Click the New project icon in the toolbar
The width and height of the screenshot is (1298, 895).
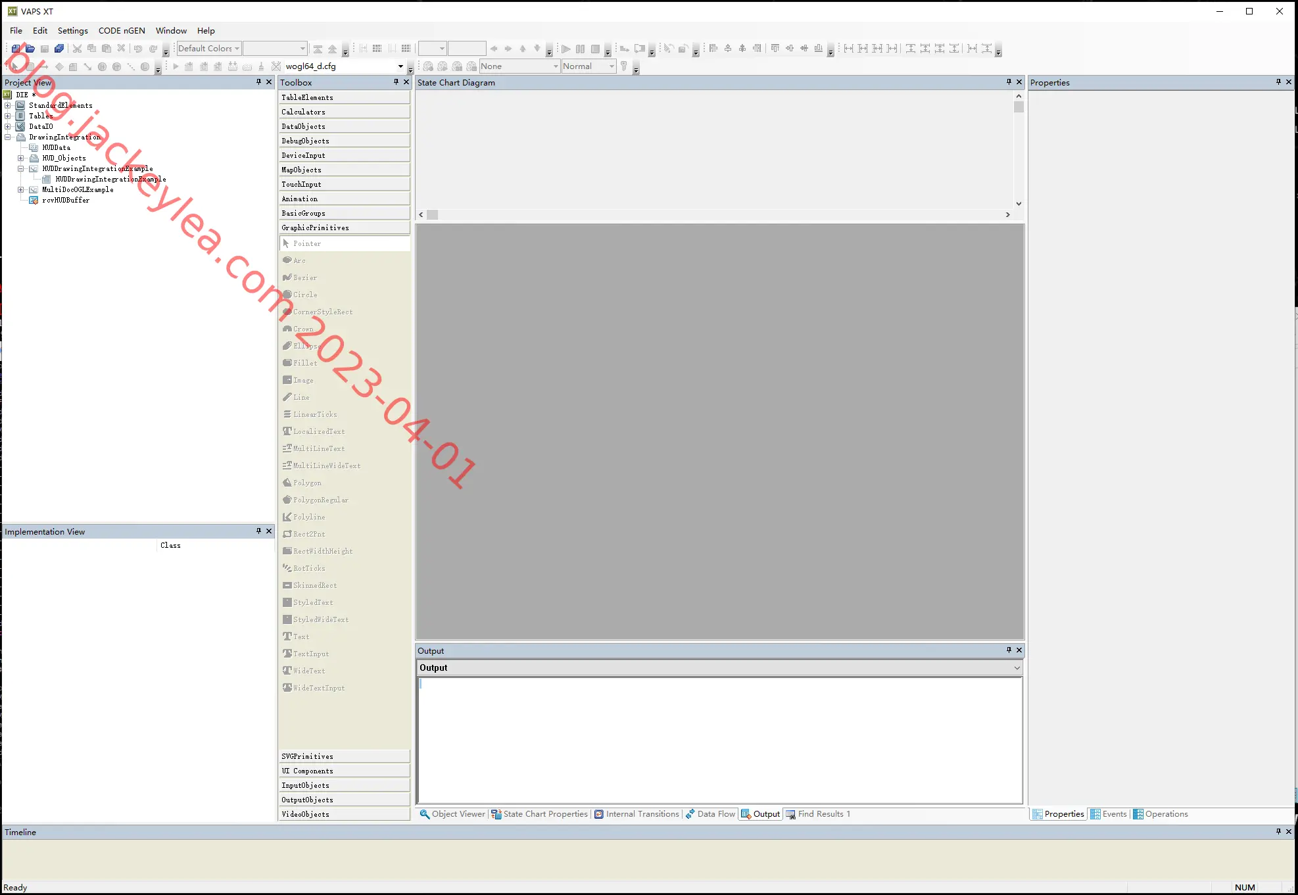click(16, 49)
